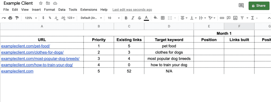
Task: Open filter views dropdown arrow
Action: click(x=247, y=18)
